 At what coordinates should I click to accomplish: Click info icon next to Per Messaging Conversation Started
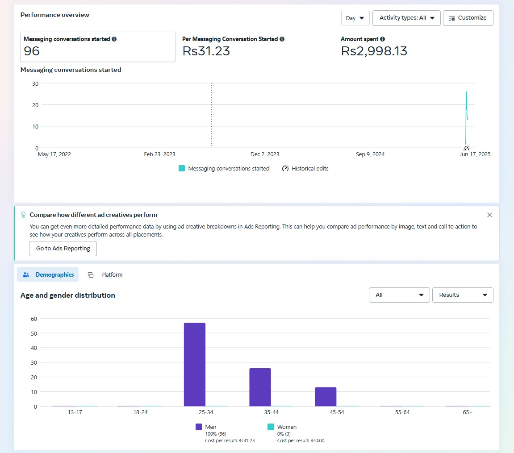[x=282, y=39]
